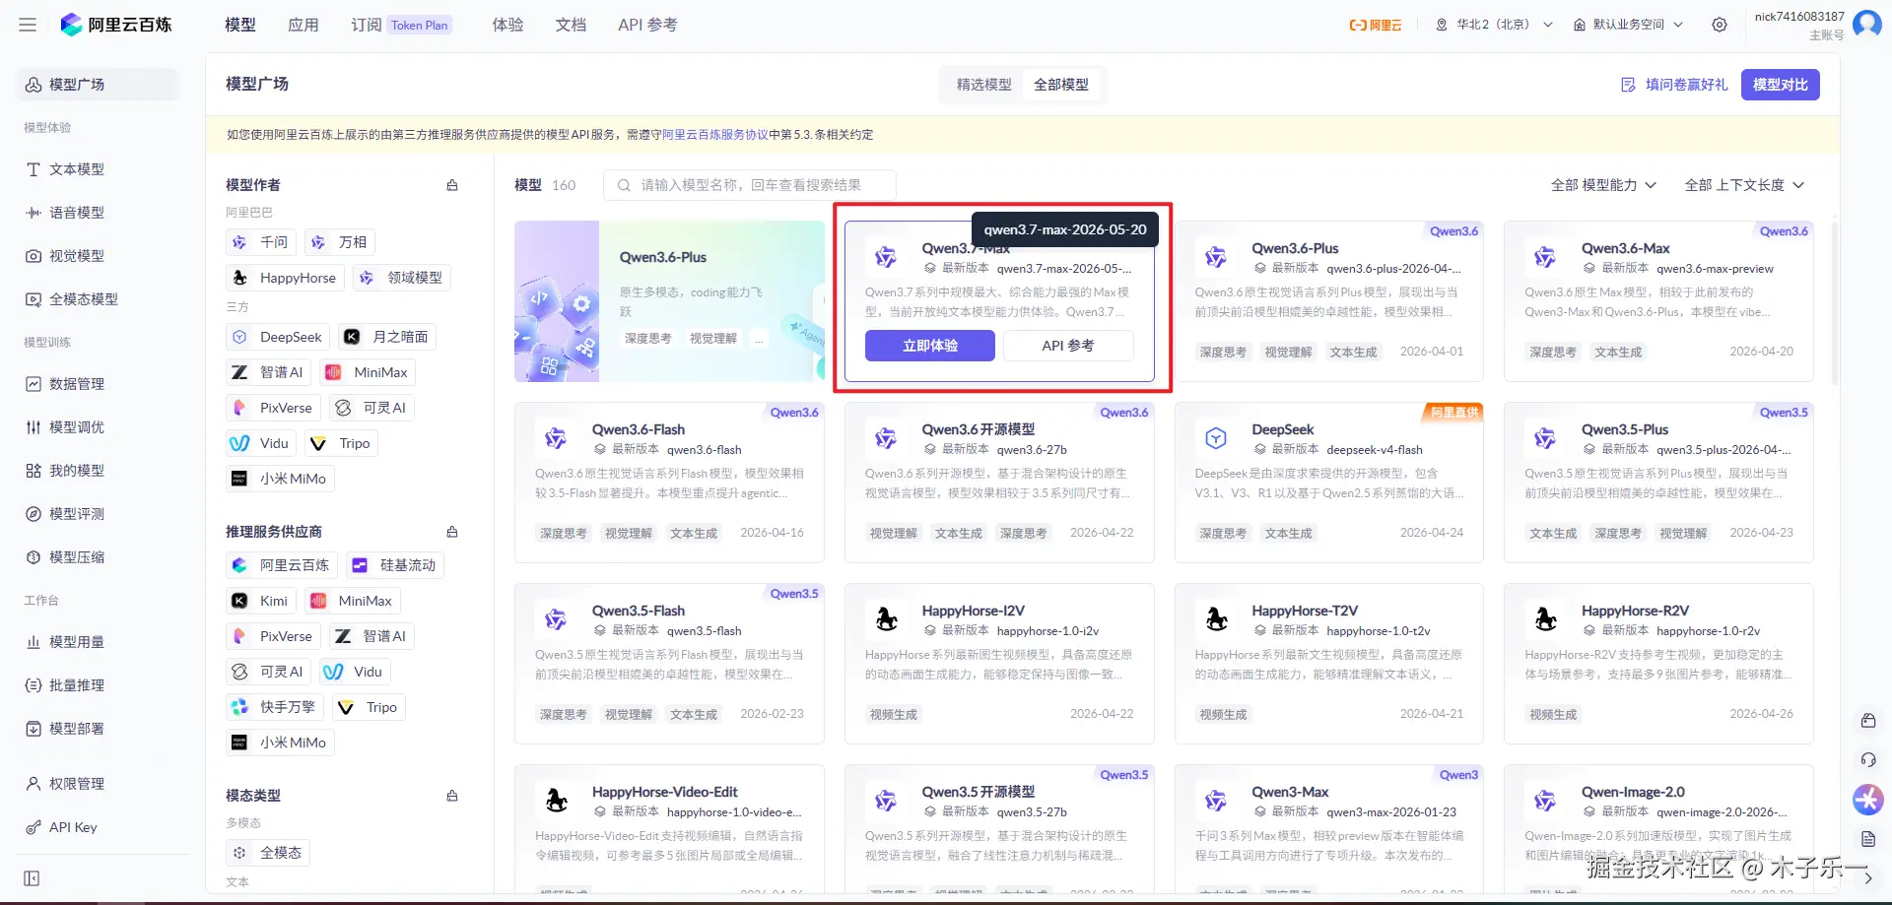Click the 阿里云百炼 logo

pos(115,25)
